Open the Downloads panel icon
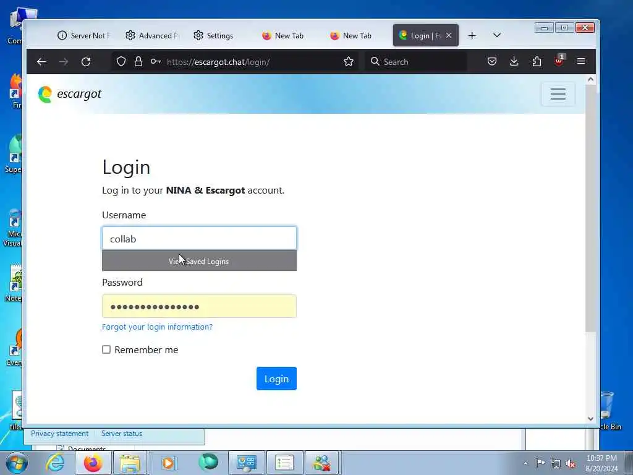 [x=514, y=61]
